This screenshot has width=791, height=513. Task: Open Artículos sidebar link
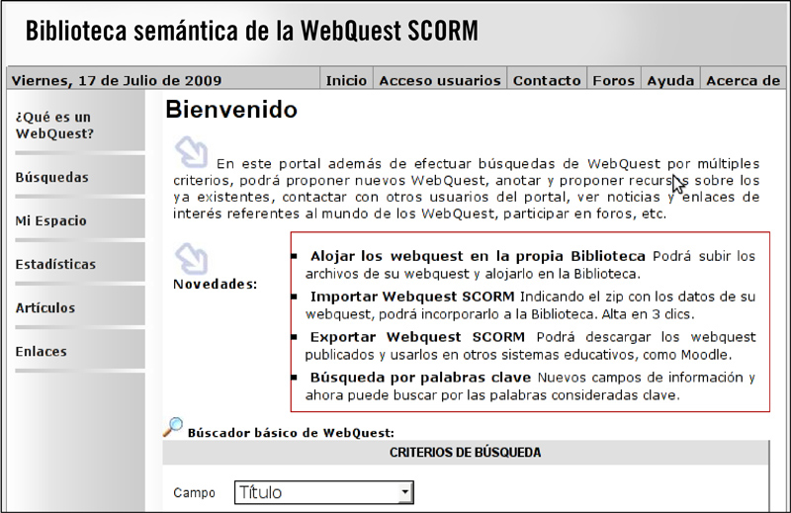click(45, 307)
